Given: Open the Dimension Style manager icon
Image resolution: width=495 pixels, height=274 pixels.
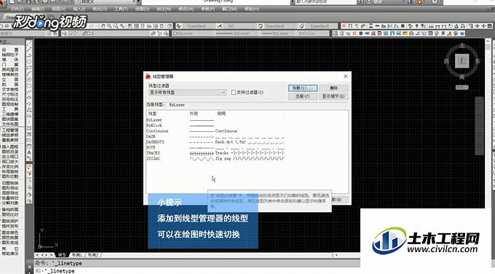Looking at the screenshot, I should (x=220, y=26).
